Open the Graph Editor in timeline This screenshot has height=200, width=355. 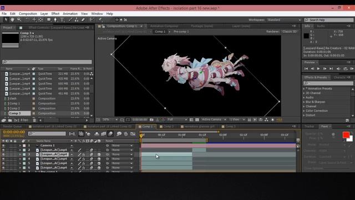pyautogui.click(x=133, y=134)
